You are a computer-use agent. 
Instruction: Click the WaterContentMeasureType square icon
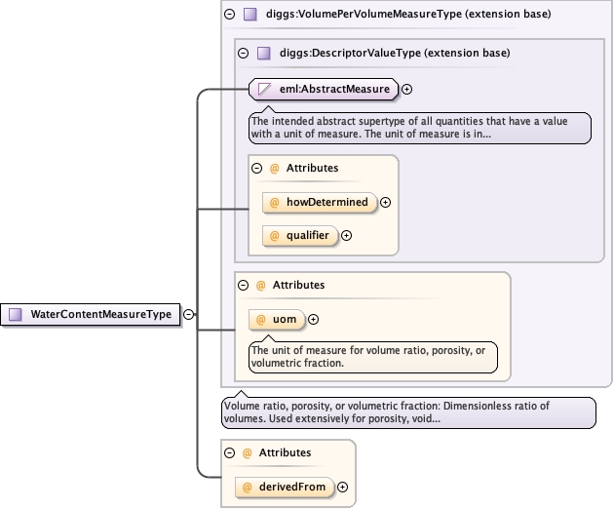point(16,314)
